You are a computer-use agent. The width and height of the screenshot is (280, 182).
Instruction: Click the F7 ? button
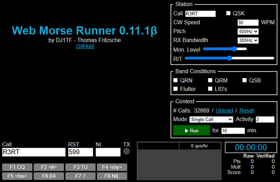click(x=80, y=176)
